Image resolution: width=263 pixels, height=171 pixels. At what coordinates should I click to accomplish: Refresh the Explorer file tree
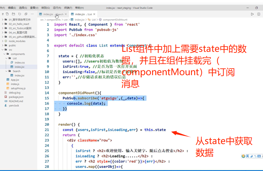(20, 14)
